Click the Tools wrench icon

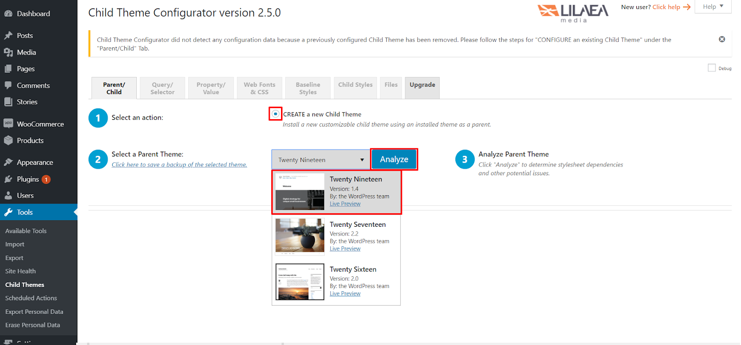pyautogui.click(x=8, y=212)
